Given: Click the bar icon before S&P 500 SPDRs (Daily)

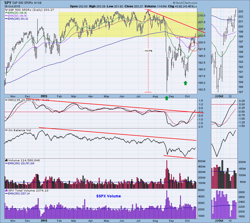Looking at the screenshot, I should [x=6, y=10].
